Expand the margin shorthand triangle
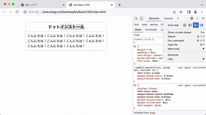This screenshot has height=115, width=206. 148,50
